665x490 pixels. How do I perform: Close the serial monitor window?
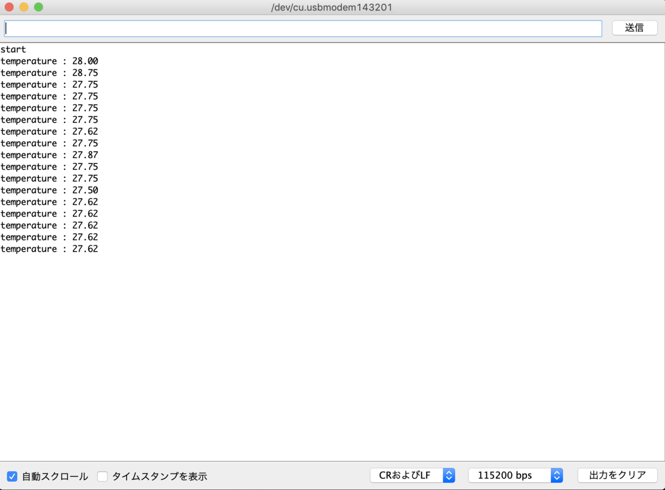pyautogui.click(x=9, y=7)
